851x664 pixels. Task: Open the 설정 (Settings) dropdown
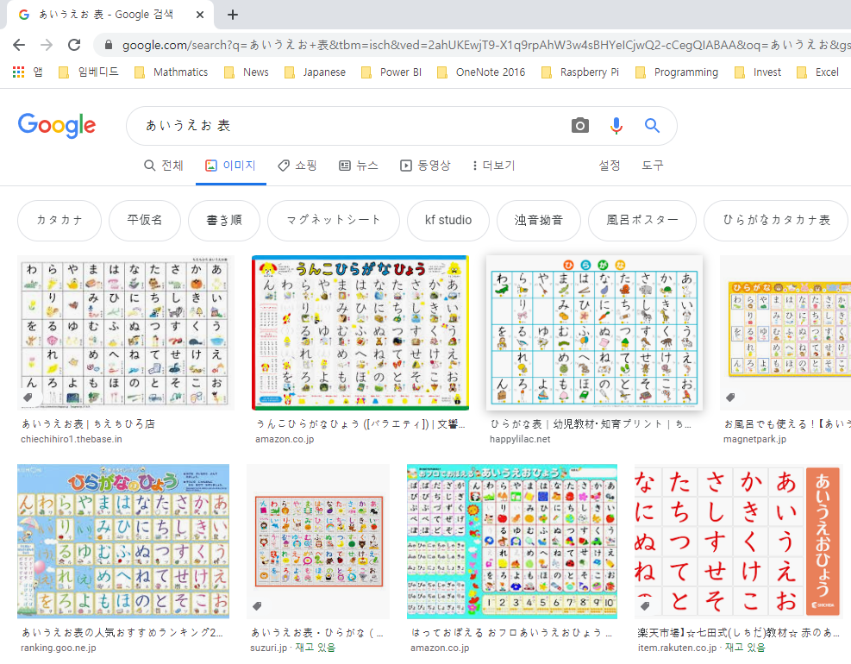[x=610, y=166]
